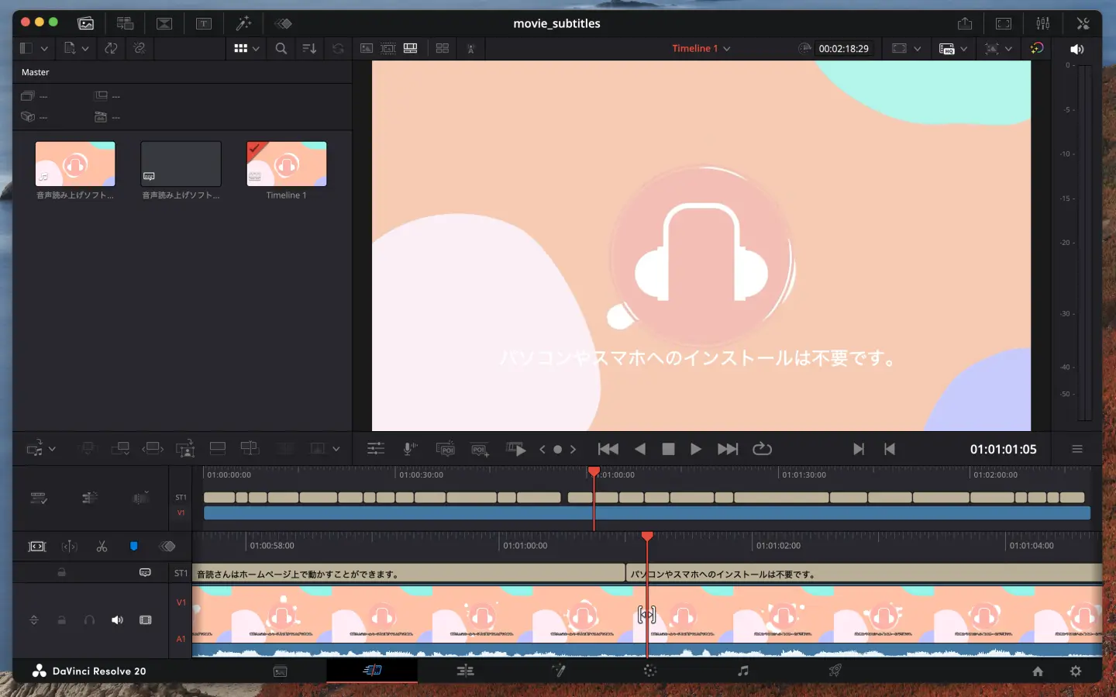Lock the ST1 subtitle track
1116x697 pixels.
point(62,572)
